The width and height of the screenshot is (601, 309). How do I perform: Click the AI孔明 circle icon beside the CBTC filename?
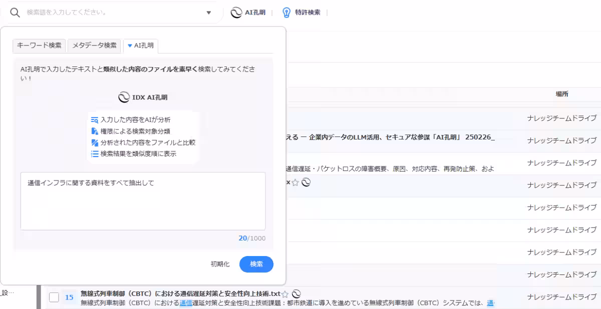297,294
